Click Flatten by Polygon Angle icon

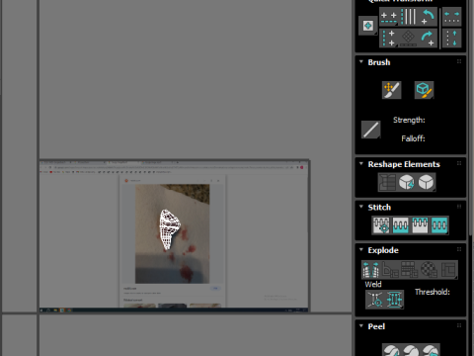coord(390,270)
